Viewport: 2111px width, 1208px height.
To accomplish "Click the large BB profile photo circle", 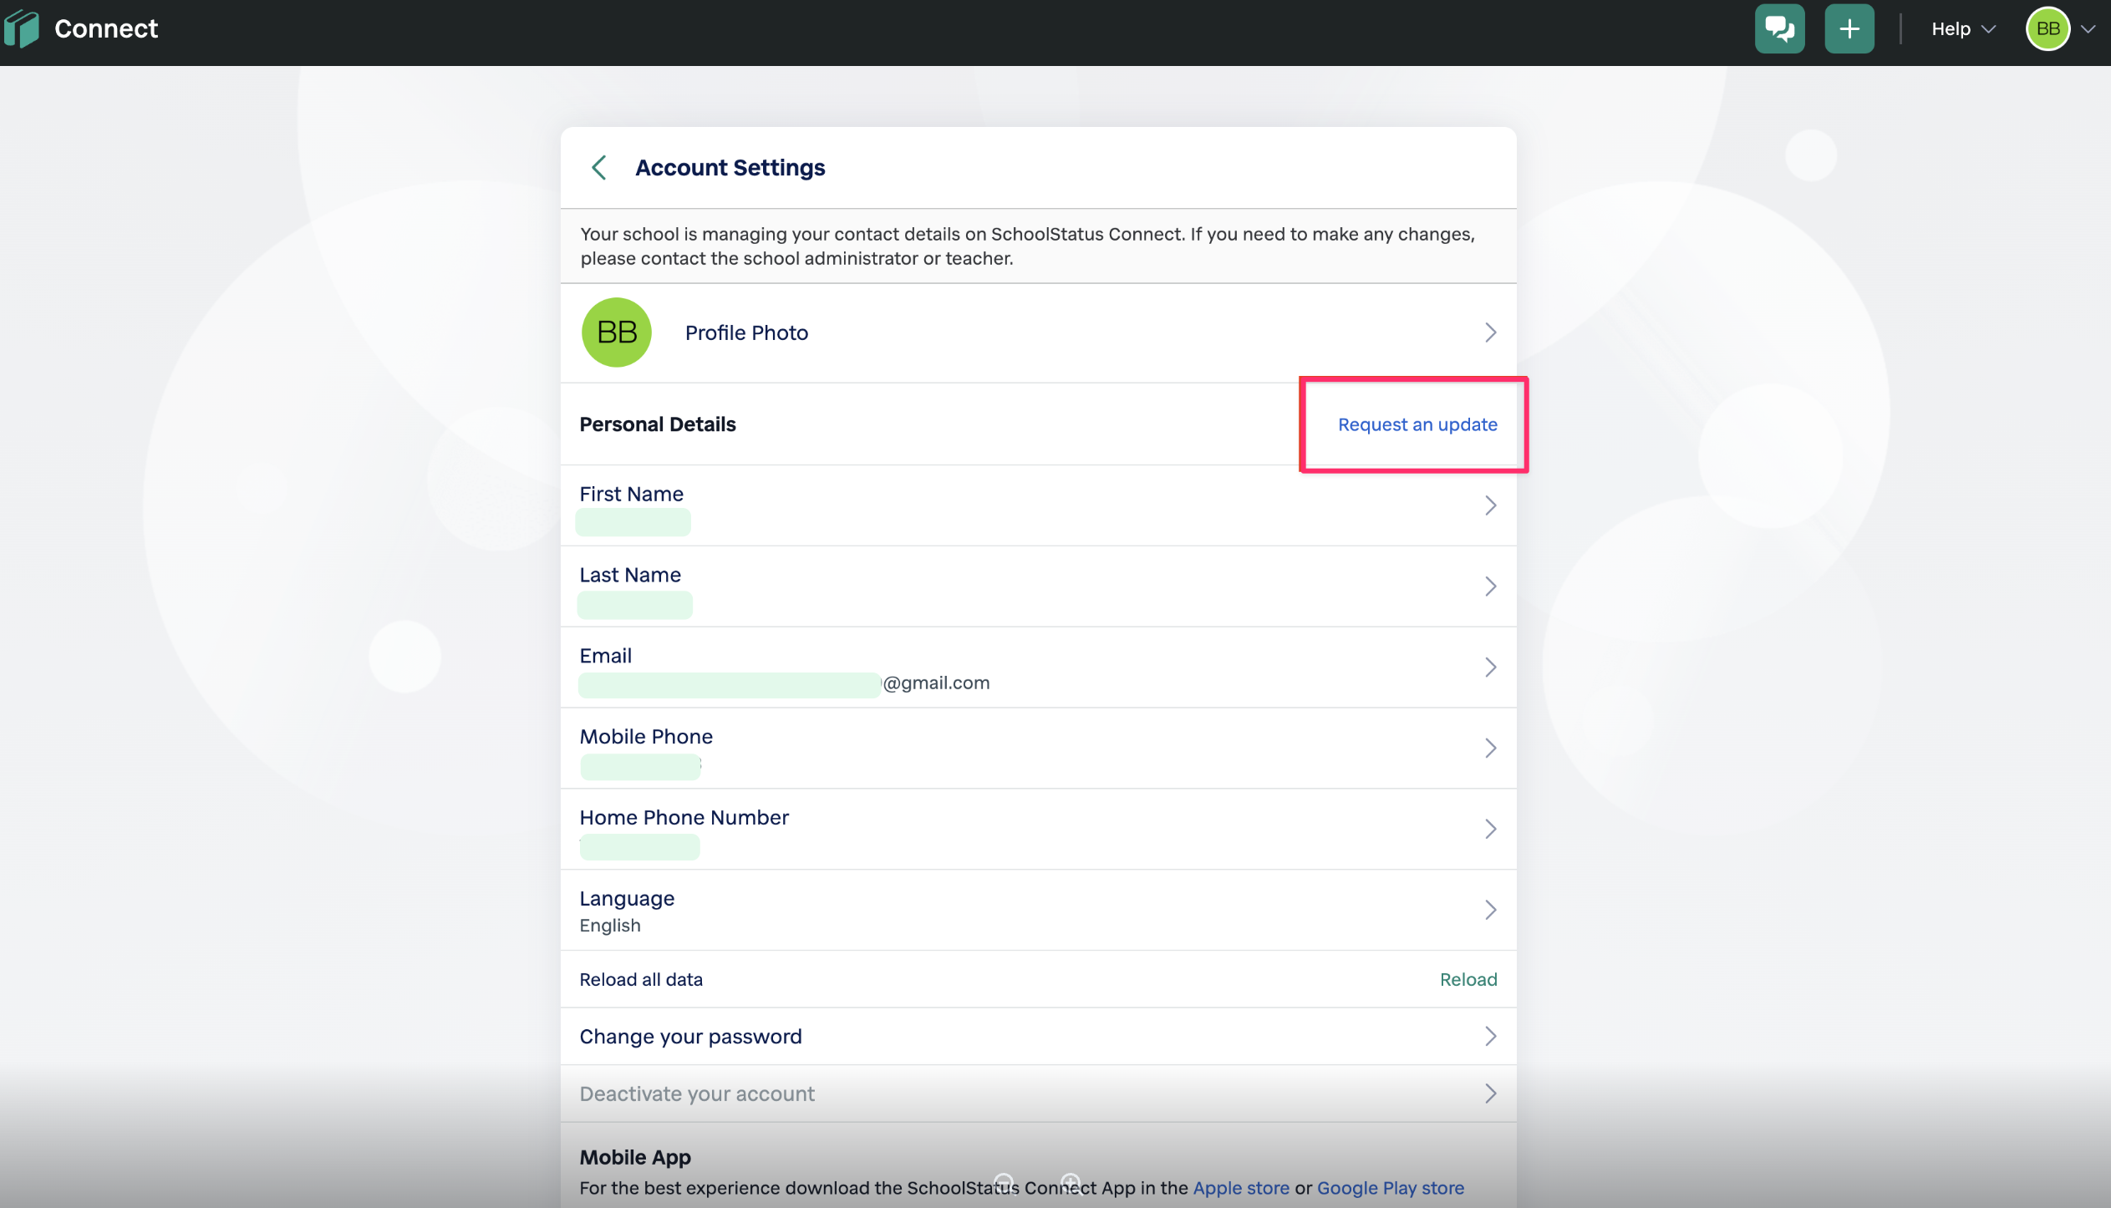I will pos(617,332).
